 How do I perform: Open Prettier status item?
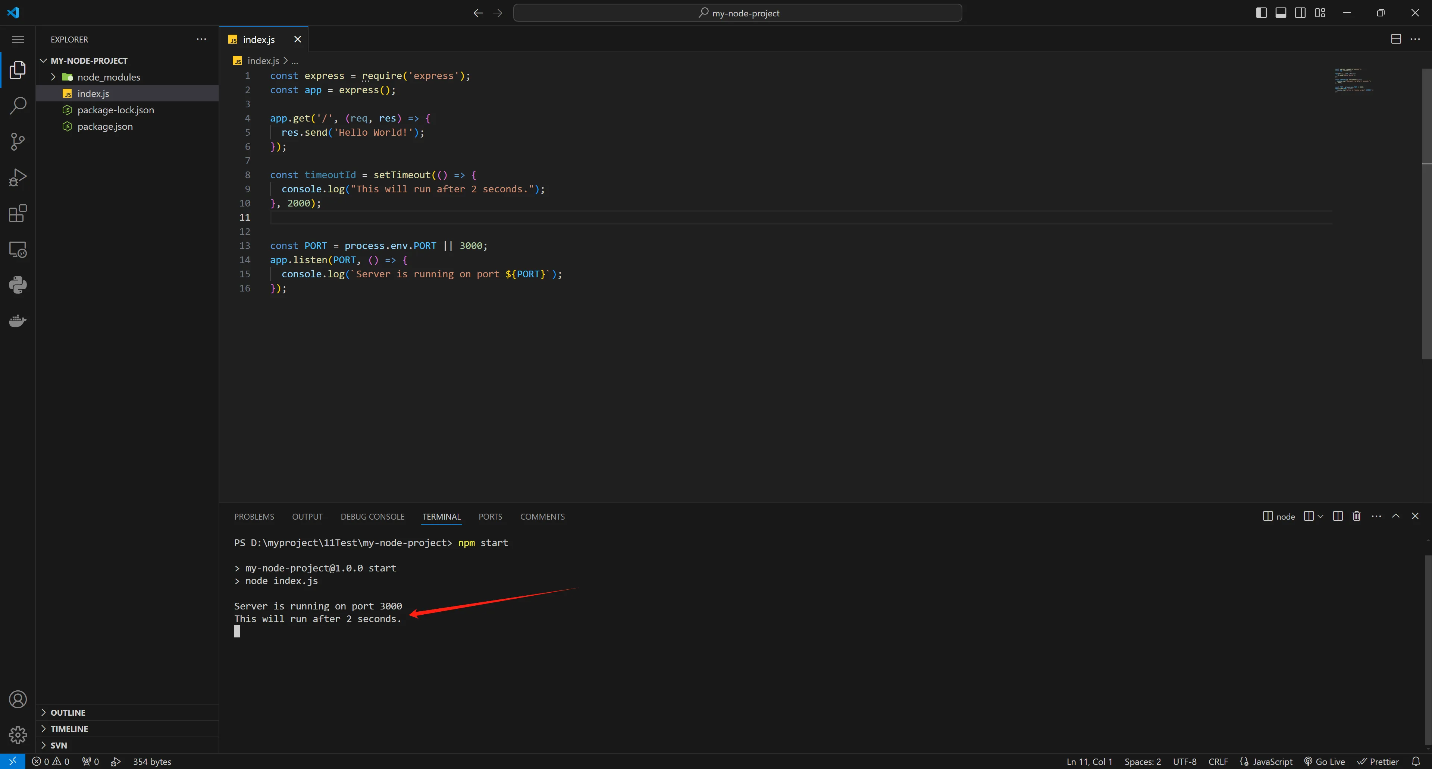click(1378, 761)
